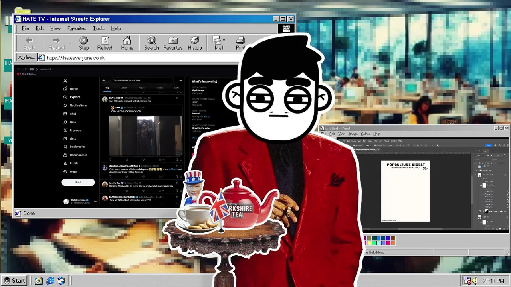Click the Forward arrow button

click(x=57, y=43)
